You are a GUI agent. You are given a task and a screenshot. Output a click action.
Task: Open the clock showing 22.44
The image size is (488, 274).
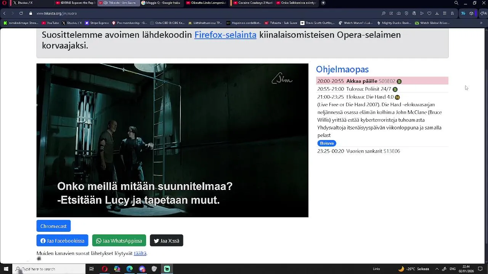(x=466, y=269)
